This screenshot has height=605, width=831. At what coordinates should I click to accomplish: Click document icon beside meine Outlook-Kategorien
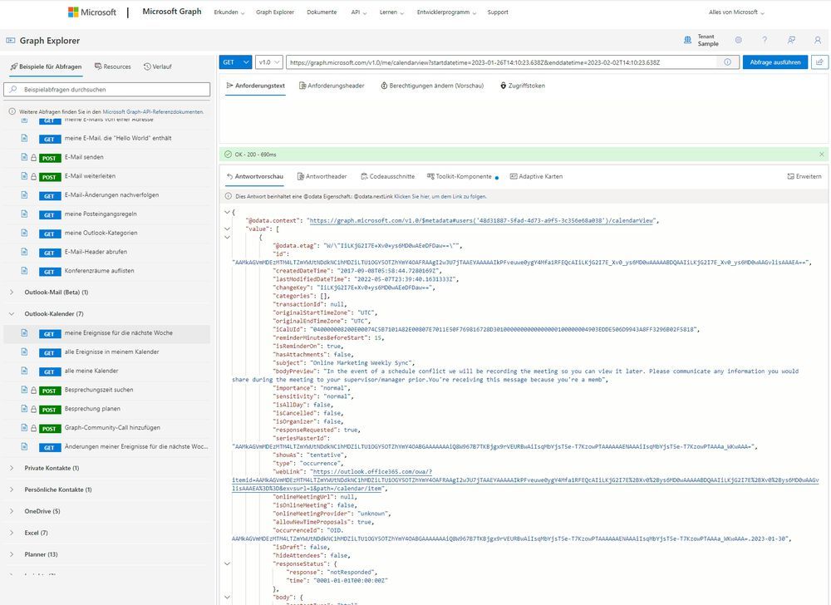click(24, 233)
